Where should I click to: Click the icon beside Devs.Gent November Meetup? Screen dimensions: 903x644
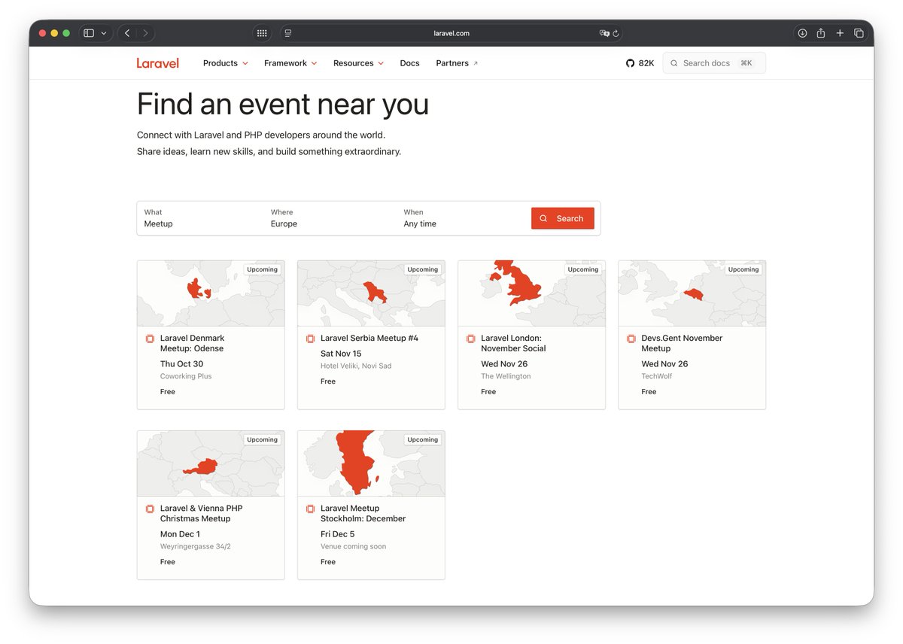click(631, 339)
